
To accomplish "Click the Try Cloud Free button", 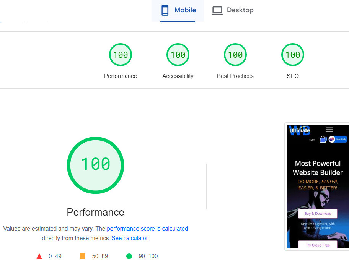I will pyautogui.click(x=317, y=245).
